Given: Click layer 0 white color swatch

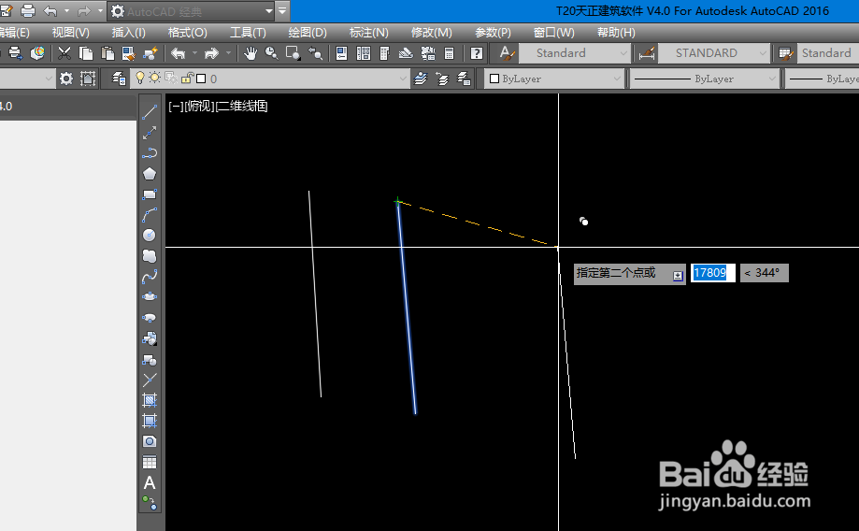Looking at the screenshot, I should tap(201, 79).
